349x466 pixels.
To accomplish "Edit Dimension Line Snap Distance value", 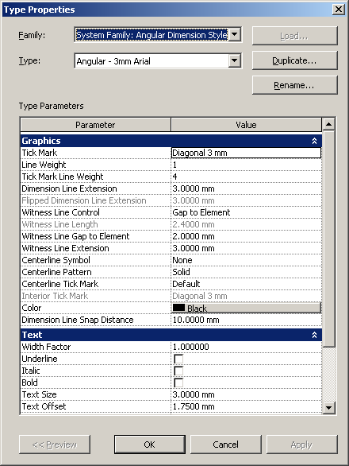I will (x=246, y=320).
